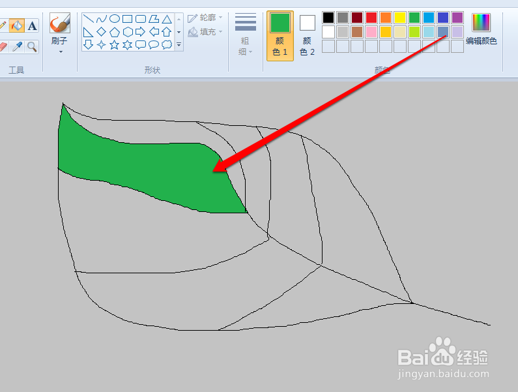Image resolution: width=518 pixels, height=392 pixels.
Task: Show next row of shapes gallery
Action: pyautogui.click(x=179, y=32)
